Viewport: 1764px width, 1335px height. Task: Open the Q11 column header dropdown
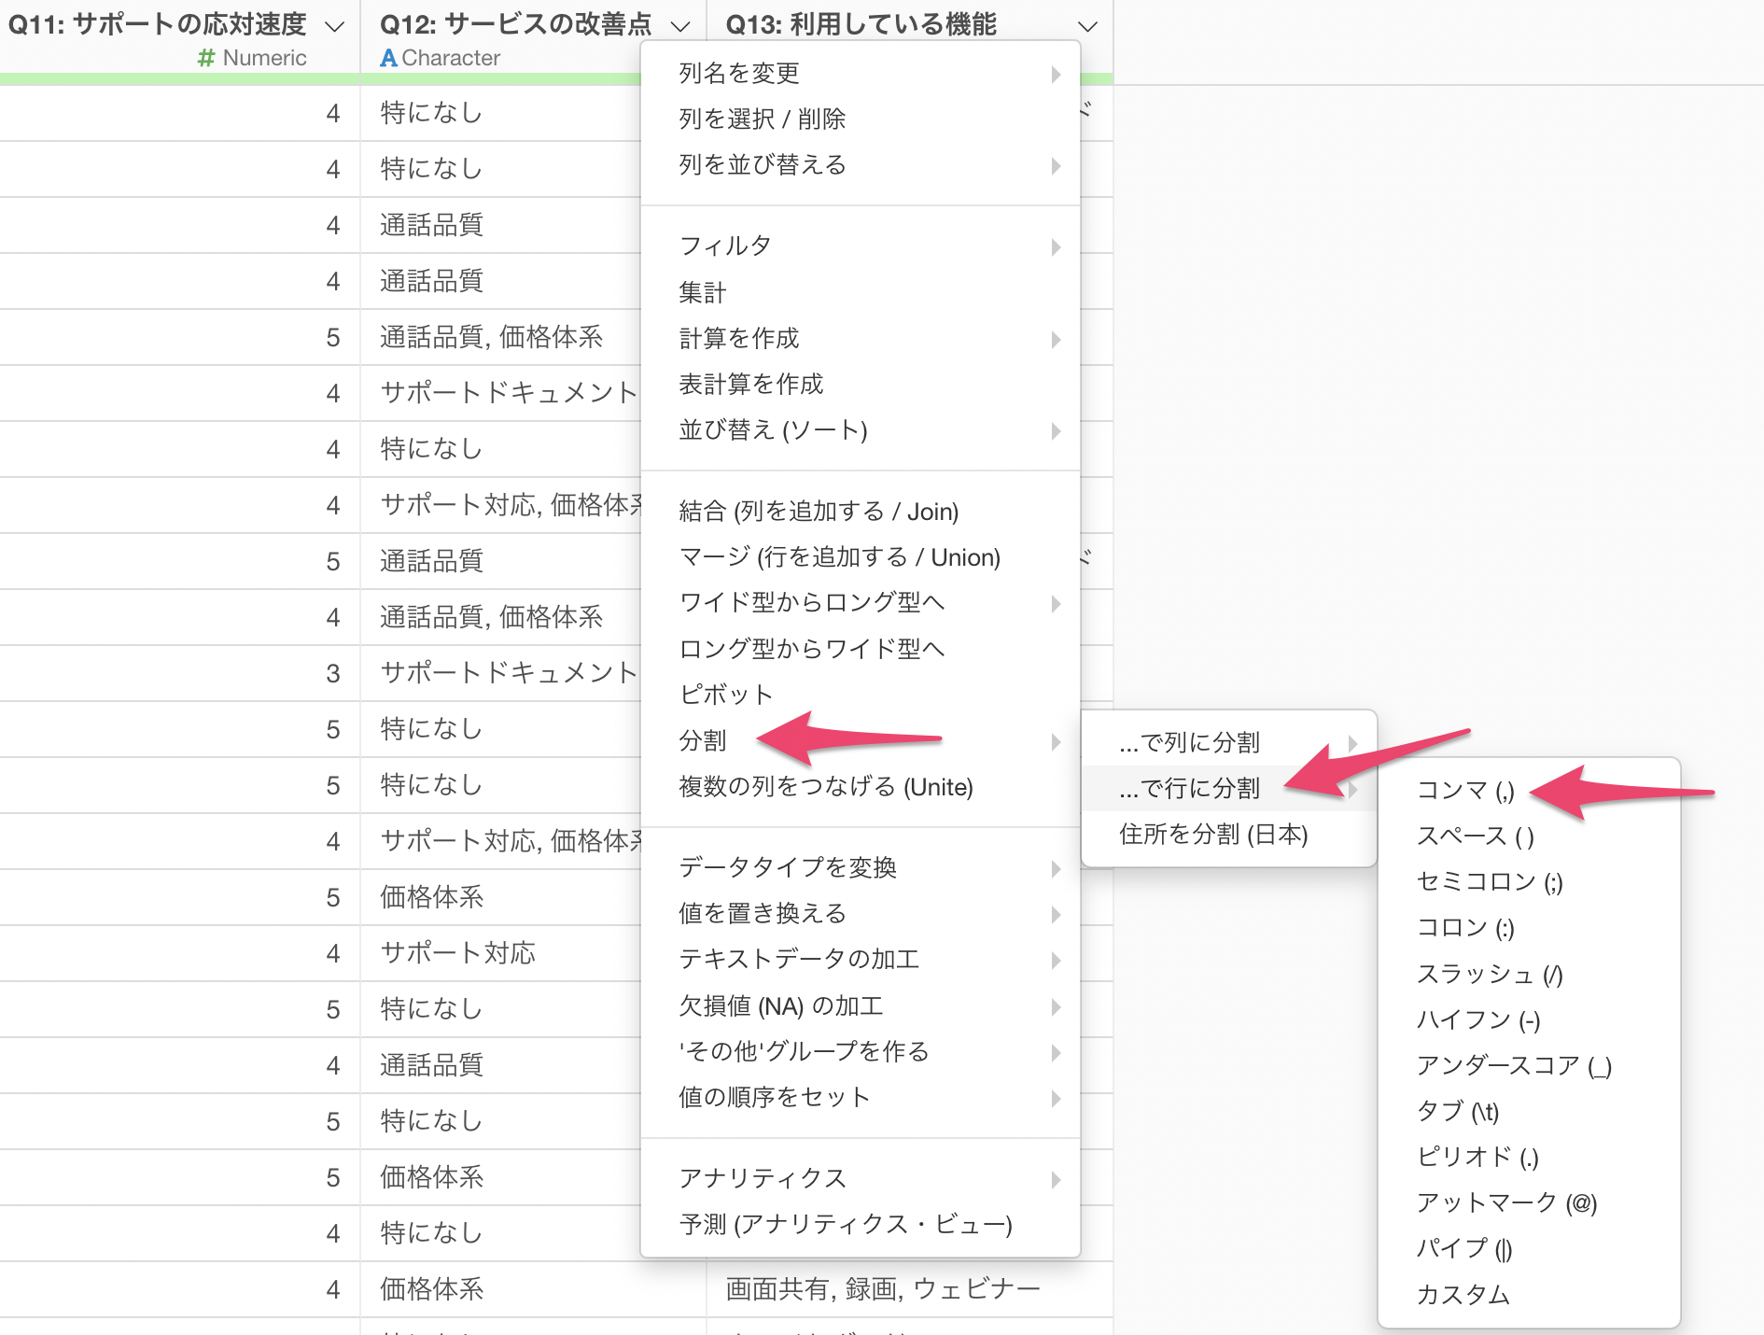tap(334, 26)
